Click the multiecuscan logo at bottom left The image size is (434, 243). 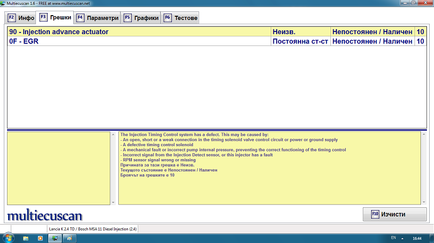point(44,216)
